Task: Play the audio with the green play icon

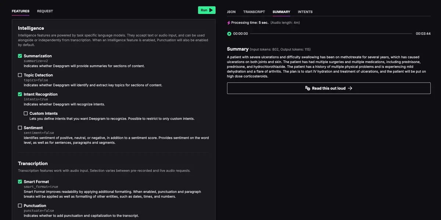Action: click(229, 34)
